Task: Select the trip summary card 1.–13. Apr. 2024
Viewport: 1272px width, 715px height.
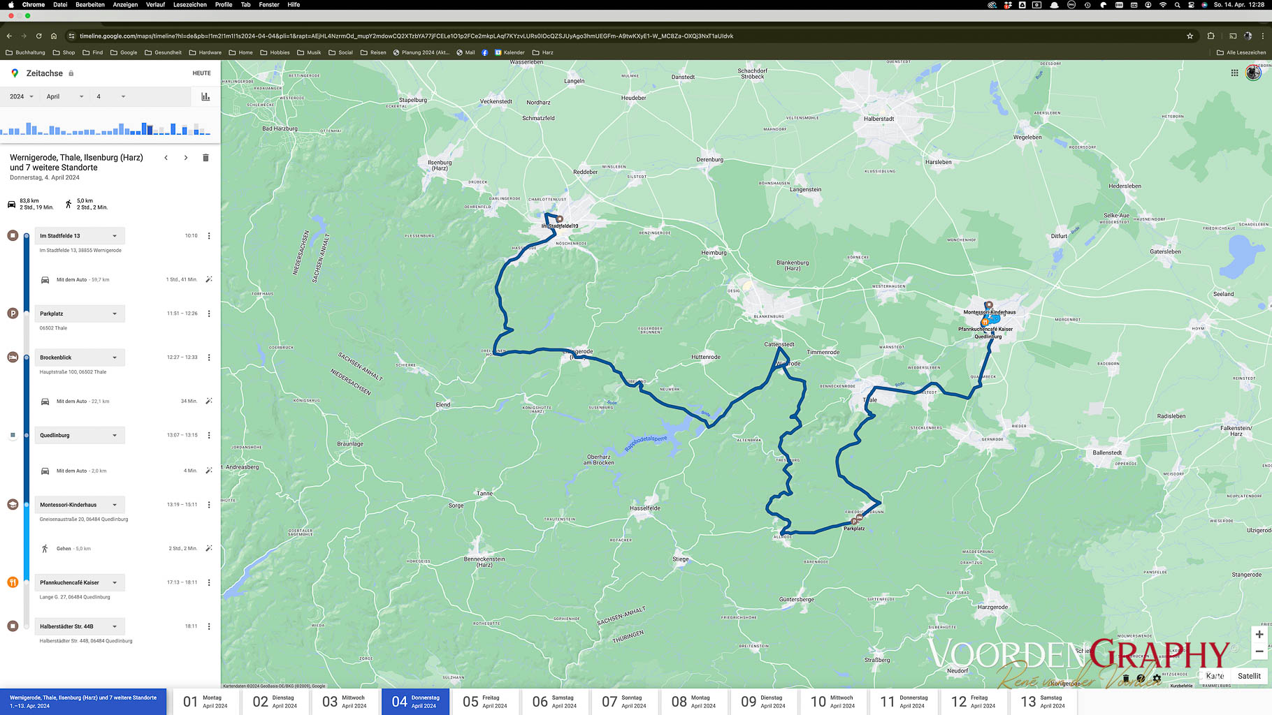Action: click(83, 702)
